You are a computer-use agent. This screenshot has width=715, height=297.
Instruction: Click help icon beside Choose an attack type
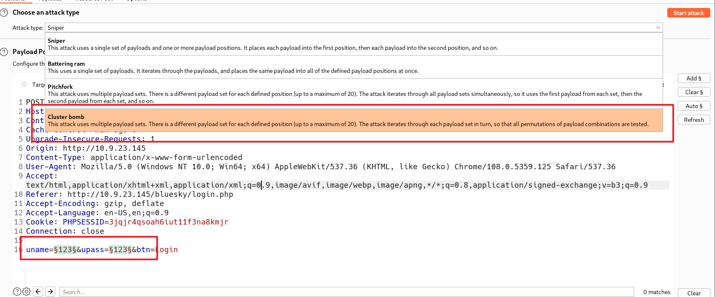pos(4,13)
